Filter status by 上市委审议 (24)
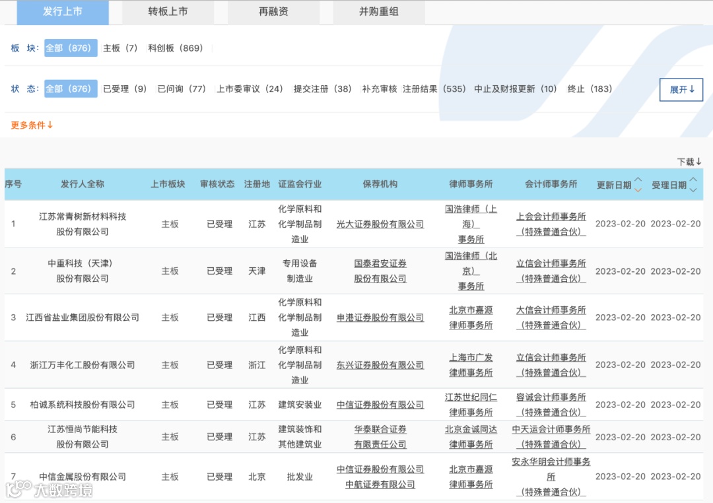This screenshot has height=503, width=713. point(249,88)
